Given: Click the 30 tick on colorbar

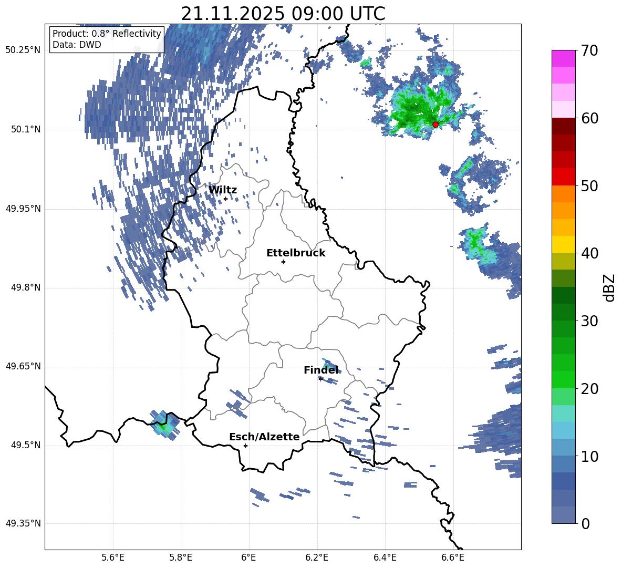Looking at the screenshot, I should (589, 321).
